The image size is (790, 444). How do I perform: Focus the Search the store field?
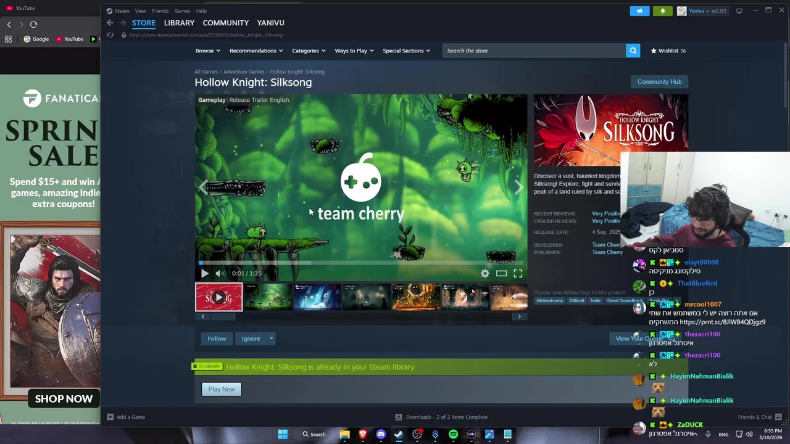click(534, 51)
